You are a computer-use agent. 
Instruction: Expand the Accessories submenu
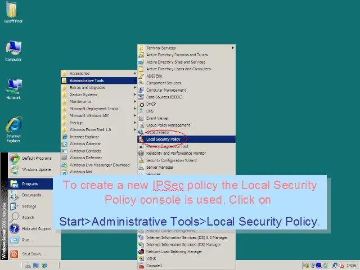coord(99,74)
